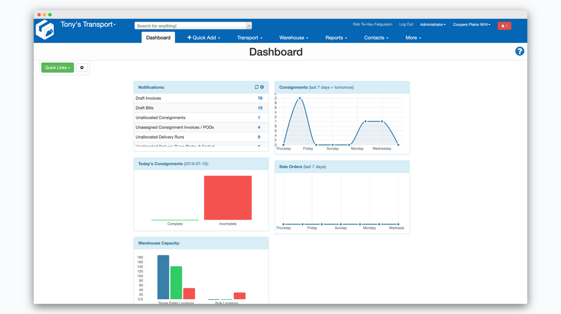
Task: Click the red Incomplete consignments bar
Action: tap(228, 198)
